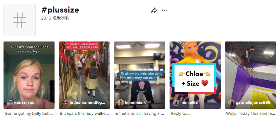Click fatfashionandflig's rainbow avatar icon
This screenshot has width=279, height=118.
coord(65,103)
